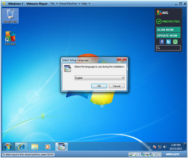Viewport: 188px width, 158px height.
Task: Open the language selection combo box
Action: coord(99,78)
